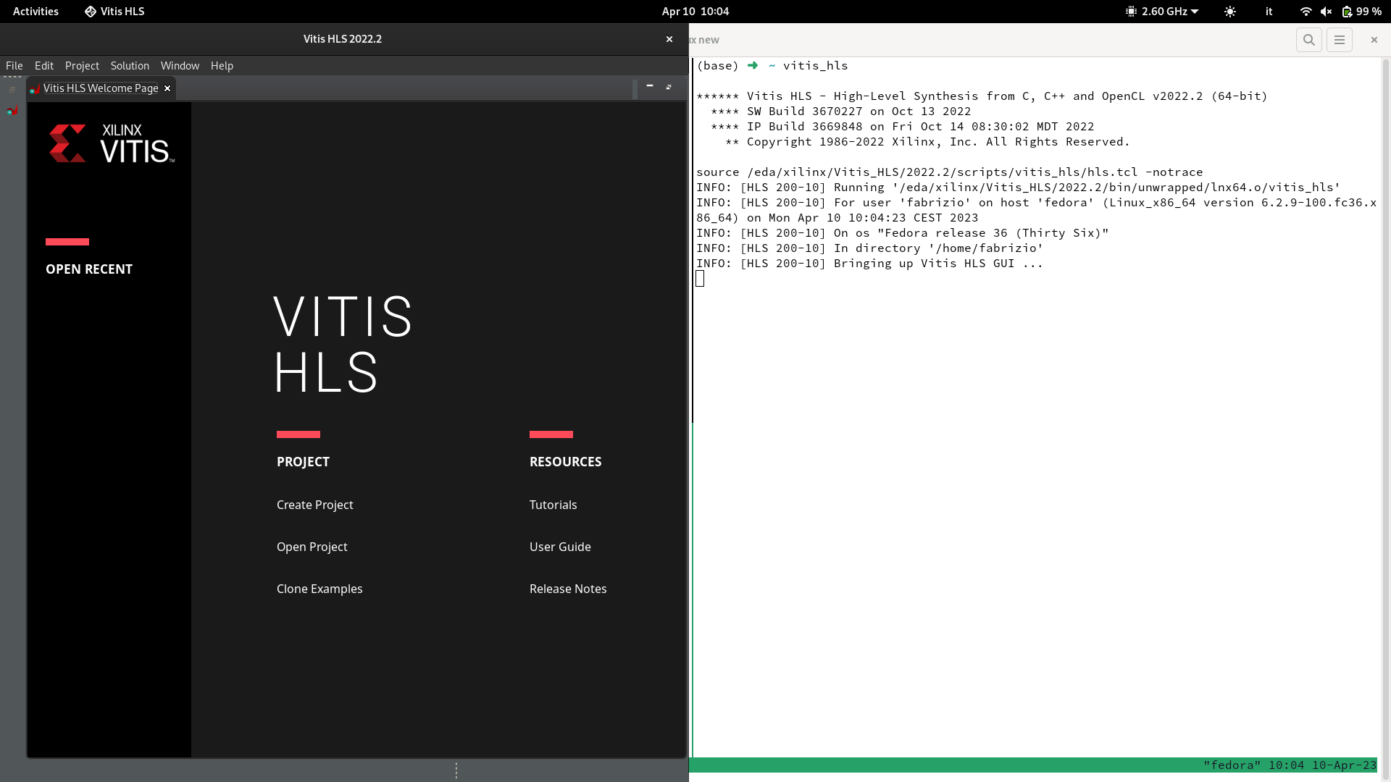This screenshot has width=1391, height=782.
Task: Click the Wi-Fi icon in top bar
Action: pos(1306,12)
